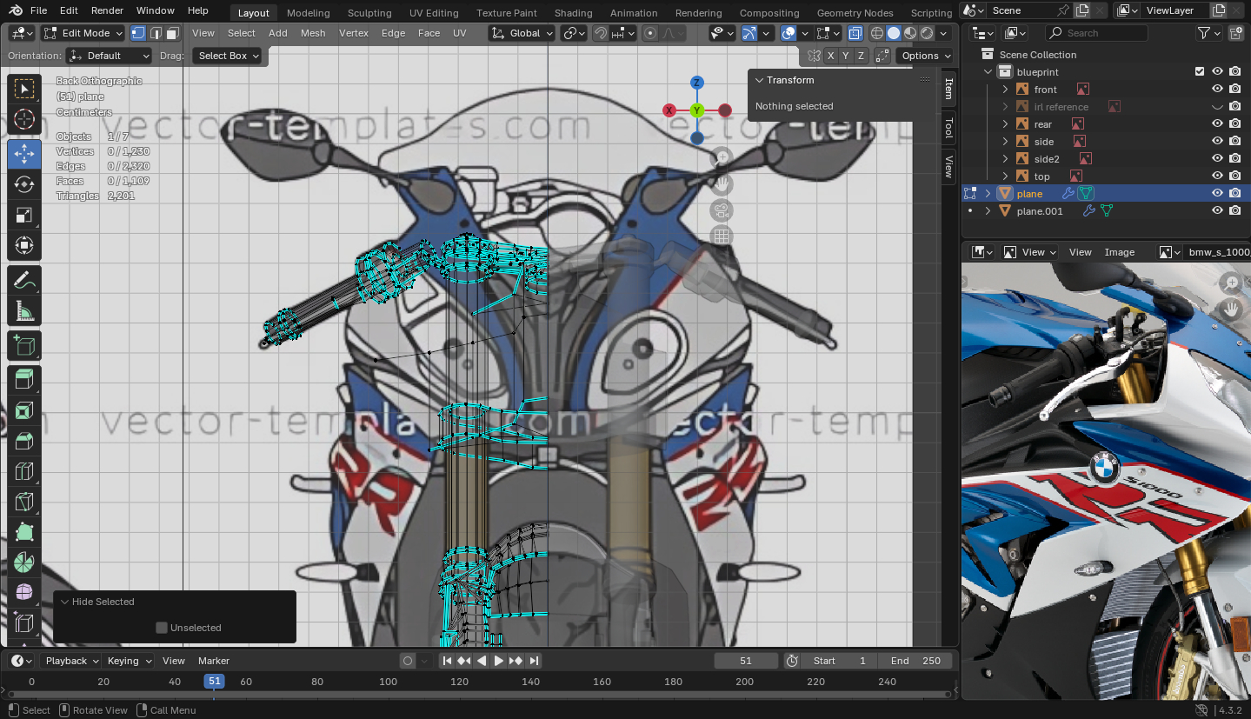
Task: Toggle camera view in the 3D viewport
Action: click(x=721, y=210)
